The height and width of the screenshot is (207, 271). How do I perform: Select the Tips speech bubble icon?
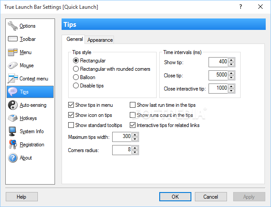13,92
